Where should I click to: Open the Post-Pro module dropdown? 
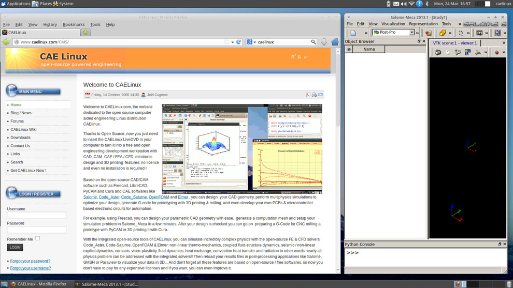(411, 33)
